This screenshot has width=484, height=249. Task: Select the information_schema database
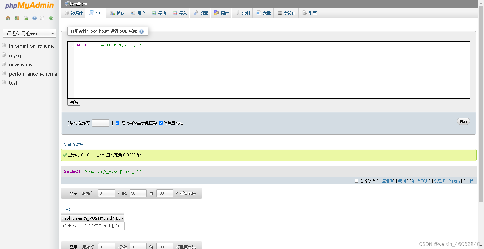click(32, 46)
